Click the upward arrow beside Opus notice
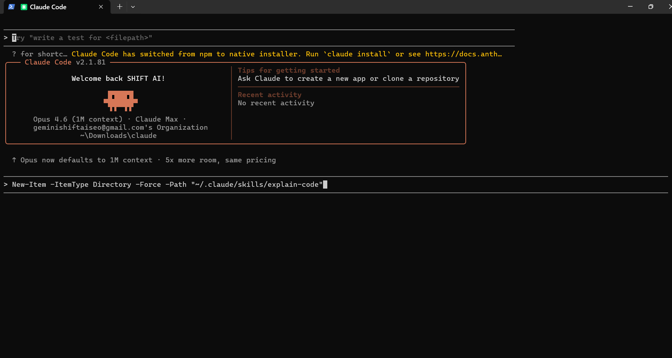The image size is (672, 358). pyautogui.click(x=14, y=160)
